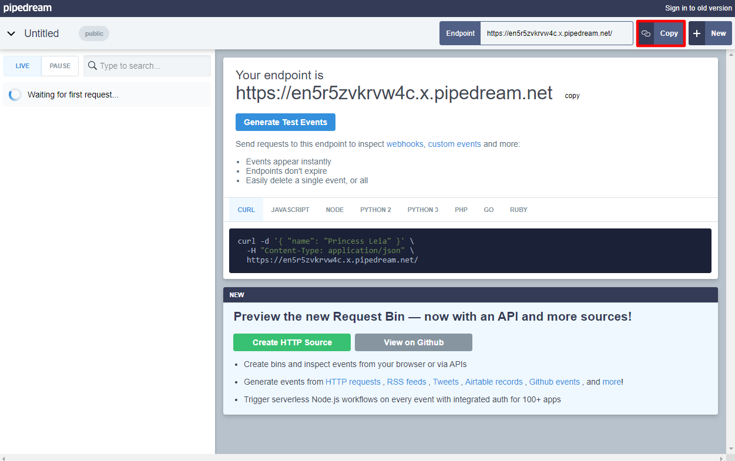735x461 pixels.
Task: Click the Untitled bin title
Action: coord(42,33)
